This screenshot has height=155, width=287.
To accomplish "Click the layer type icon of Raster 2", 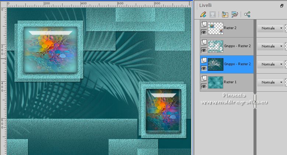I will pyautogui.click(x=204, y=24).
